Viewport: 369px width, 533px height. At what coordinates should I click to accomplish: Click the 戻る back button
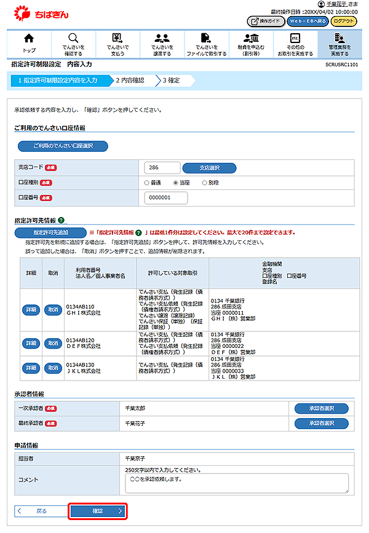point(41,511)
